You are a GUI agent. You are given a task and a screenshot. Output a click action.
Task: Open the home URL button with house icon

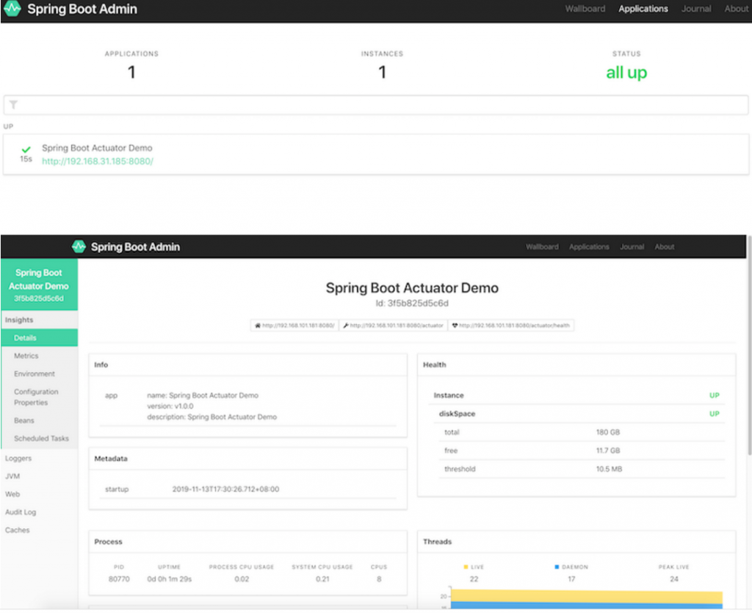[x=294, y=325]
